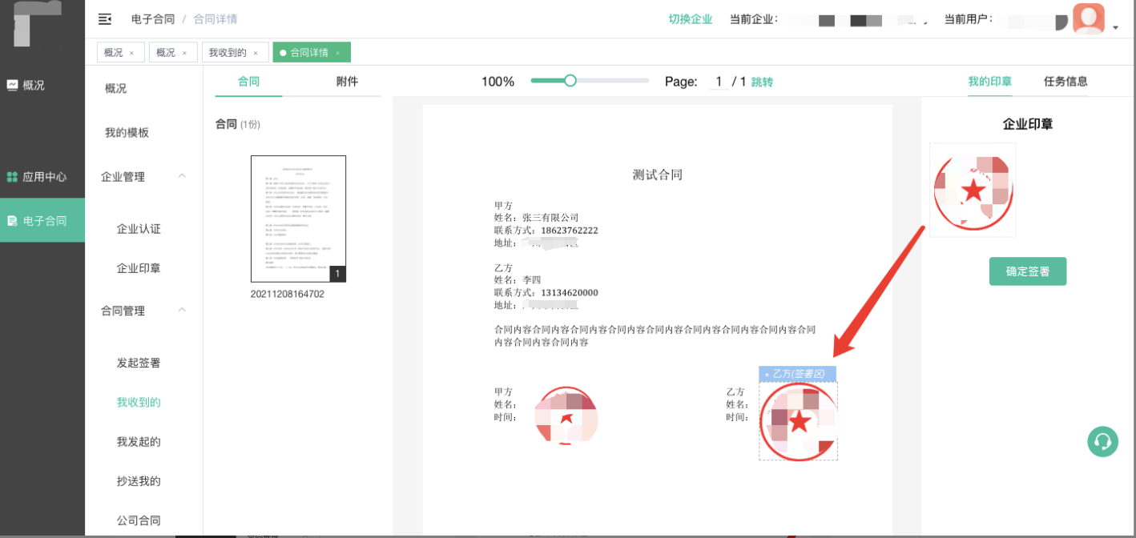Screen dimensions: 1136x538
Task: Open 发起签署 in the side menu
Action: pos(139,363)
